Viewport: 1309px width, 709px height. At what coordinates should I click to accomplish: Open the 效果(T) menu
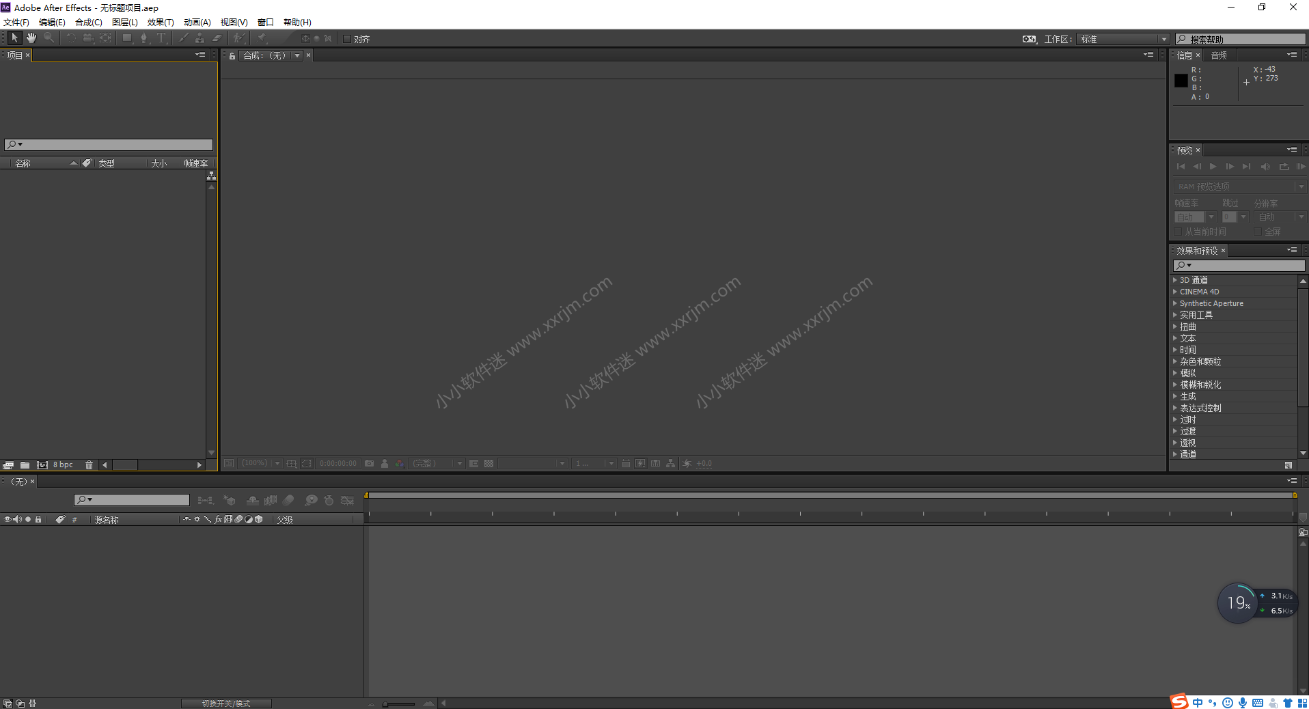(x=161, y=22)
